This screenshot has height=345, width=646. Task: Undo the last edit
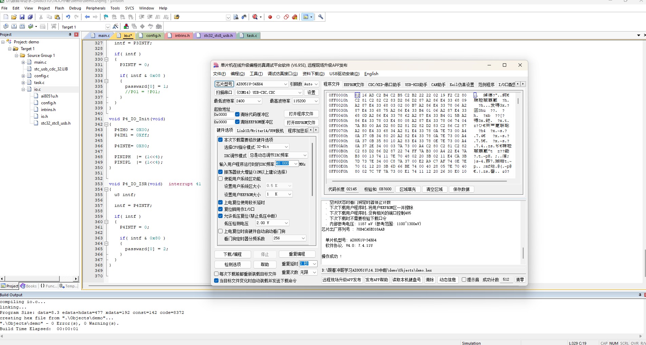(x=68, y=17)
